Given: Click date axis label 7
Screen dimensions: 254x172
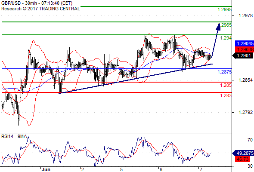Looking at the screenshot, I should coord(201,169).
